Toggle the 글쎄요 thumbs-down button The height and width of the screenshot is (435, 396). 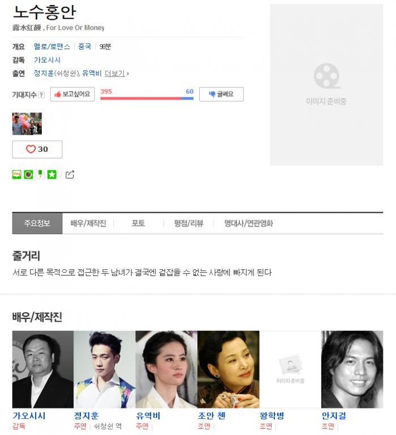click(221, 94)
